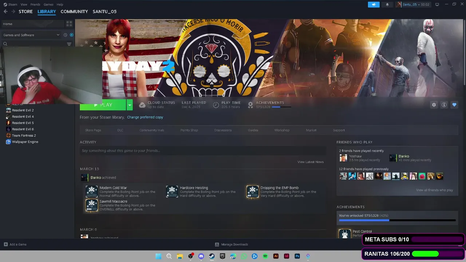Click Manage Downloads icon

point(217,245)
